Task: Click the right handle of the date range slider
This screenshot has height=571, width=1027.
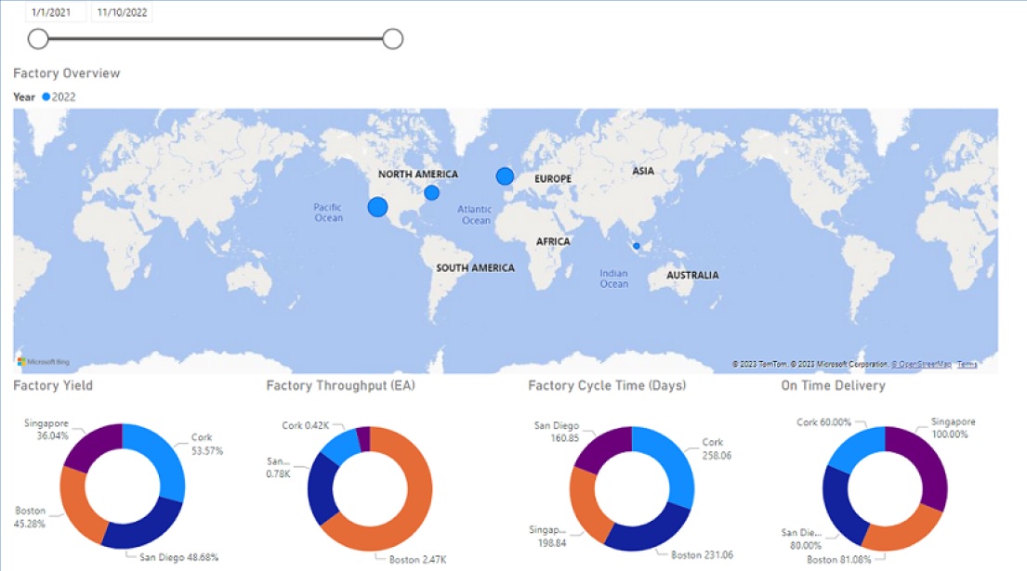Action: point(393,38)
